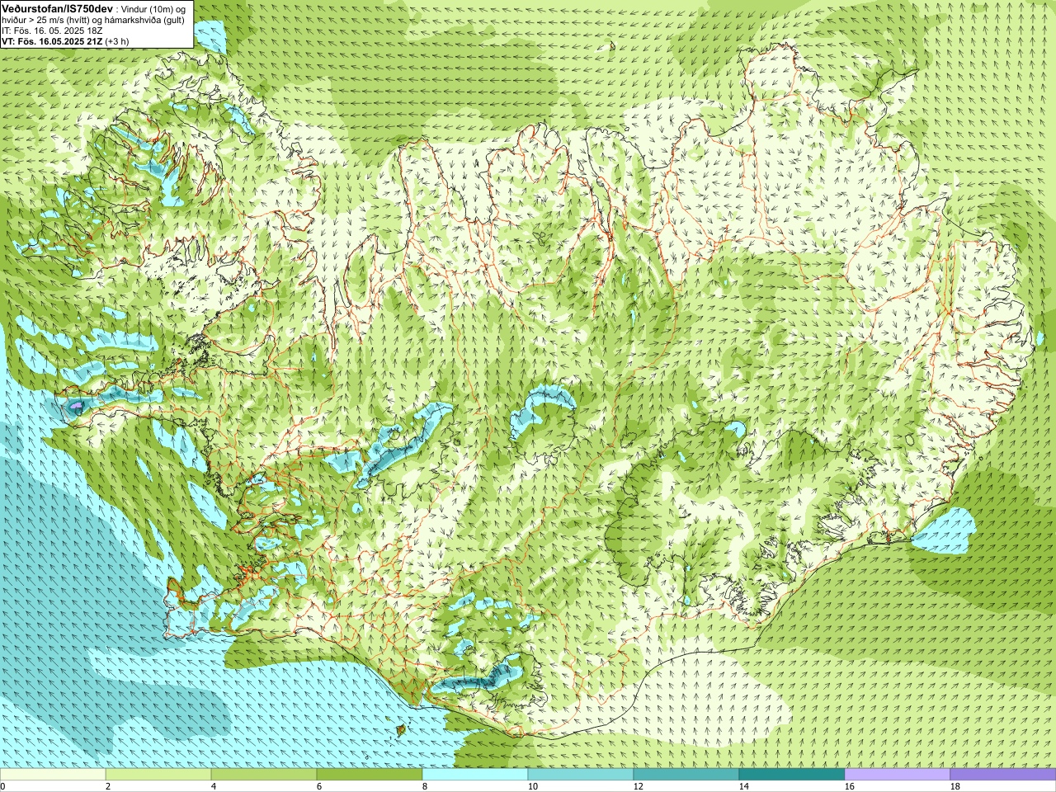Screen dimensions: 1056x792
Task: Click the 'IT: Fös. 16. 05. 2025 18Z' line
Action: click(52, 30)
